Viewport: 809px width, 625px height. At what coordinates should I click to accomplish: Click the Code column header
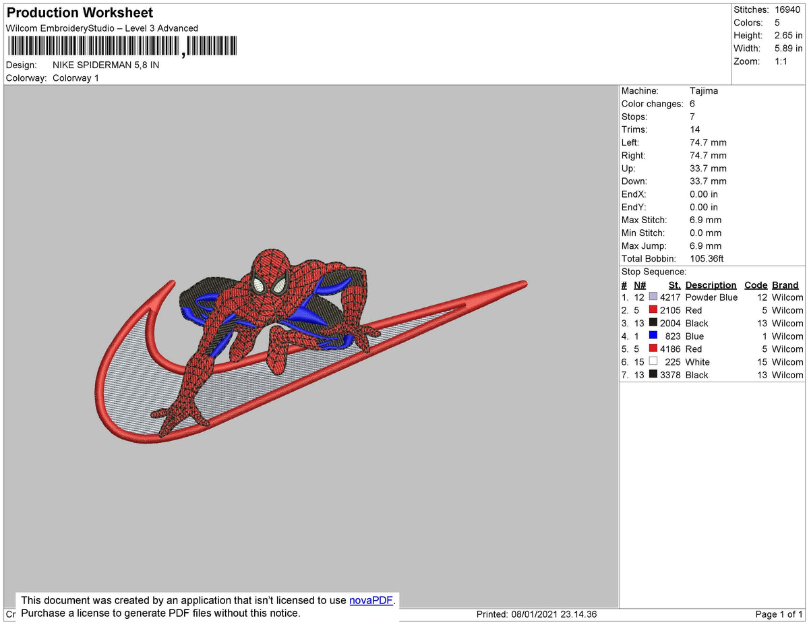[756, 285]
